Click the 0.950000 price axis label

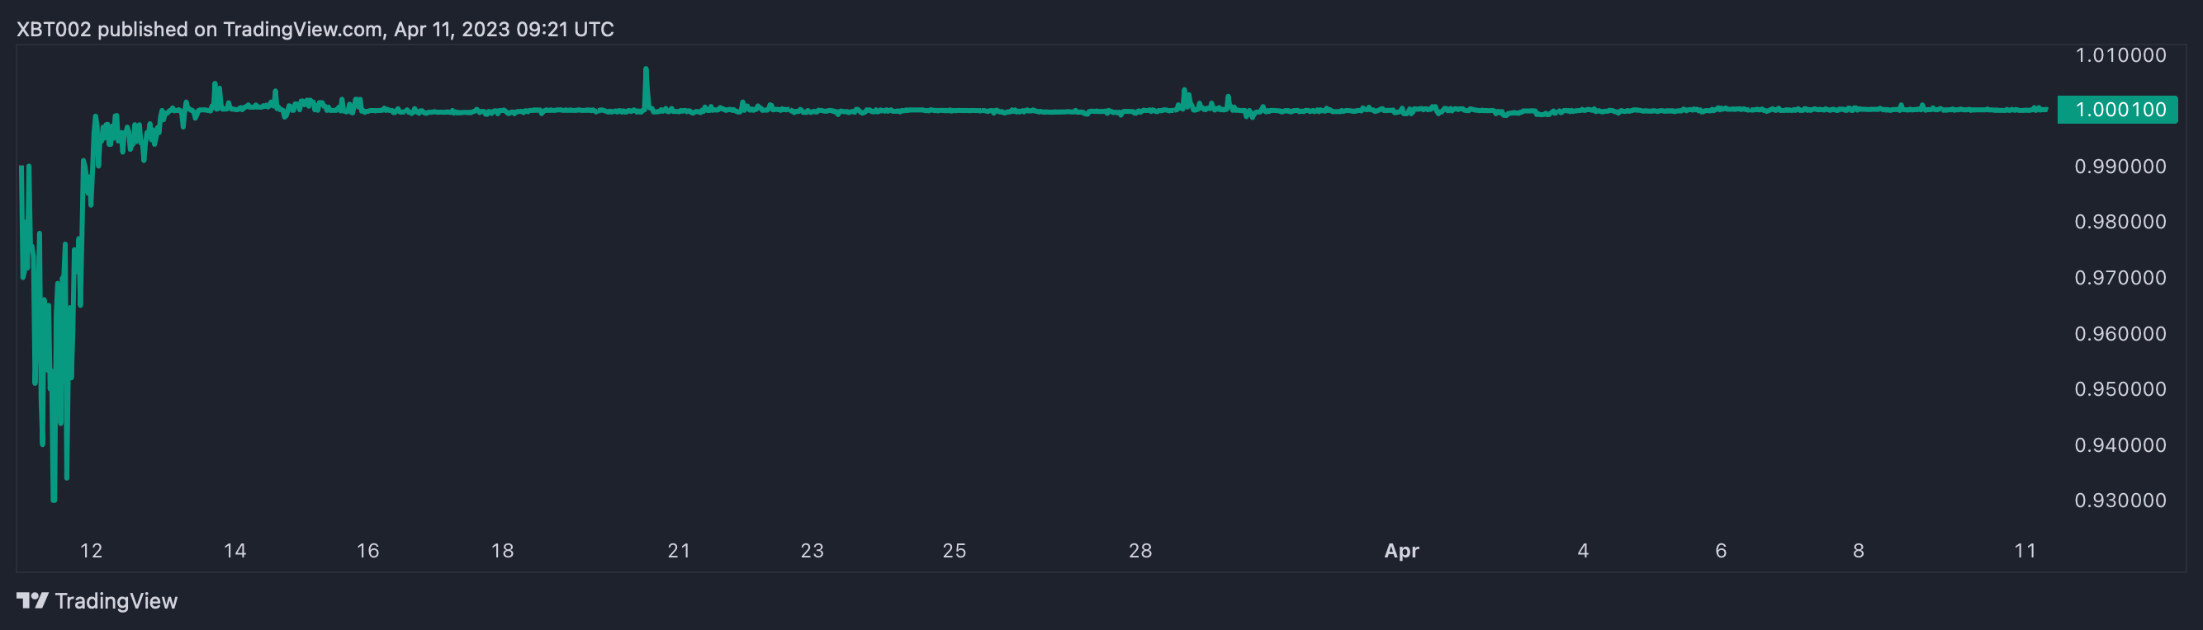[2121, 389]
